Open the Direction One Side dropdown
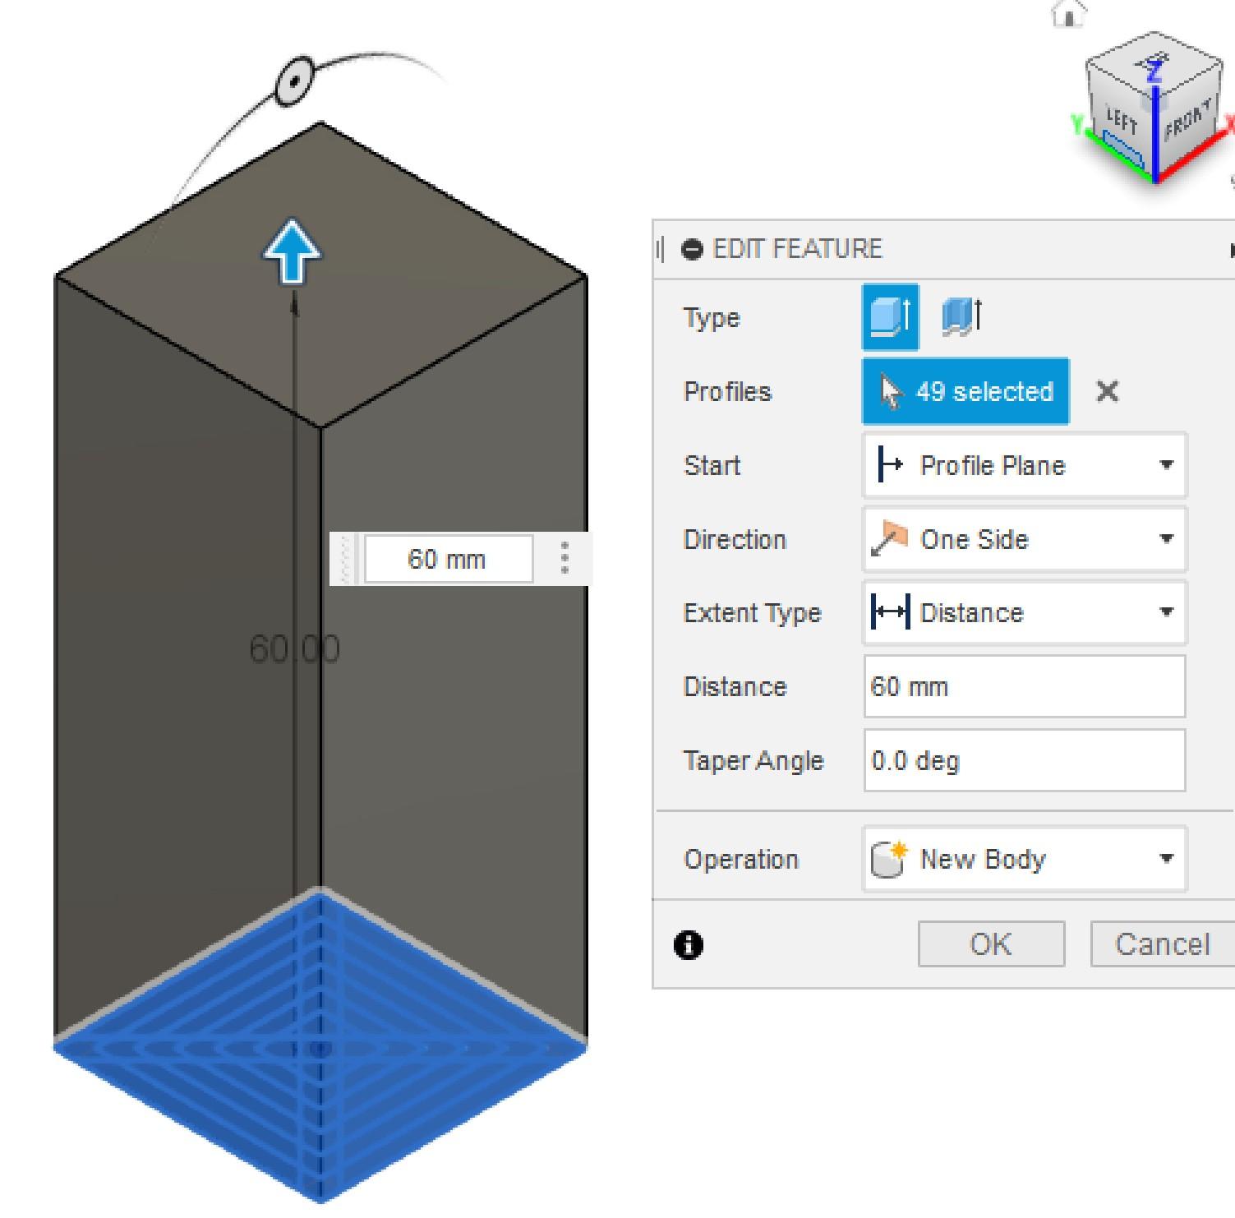 (1025, 539)
